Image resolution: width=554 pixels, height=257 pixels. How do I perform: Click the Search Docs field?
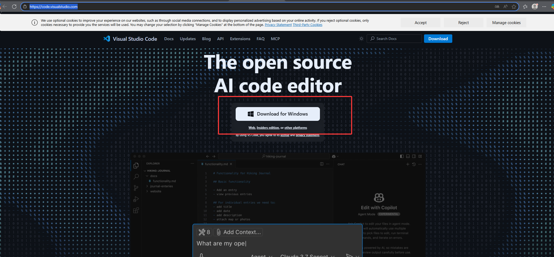click(x=394, y=39)
